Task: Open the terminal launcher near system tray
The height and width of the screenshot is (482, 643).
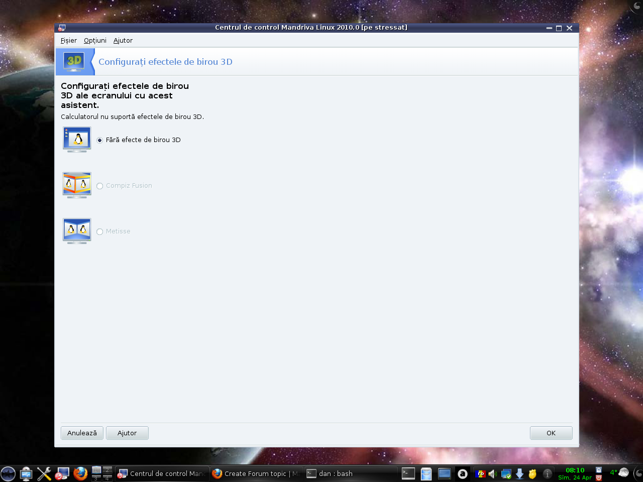Action: [408, 473]
